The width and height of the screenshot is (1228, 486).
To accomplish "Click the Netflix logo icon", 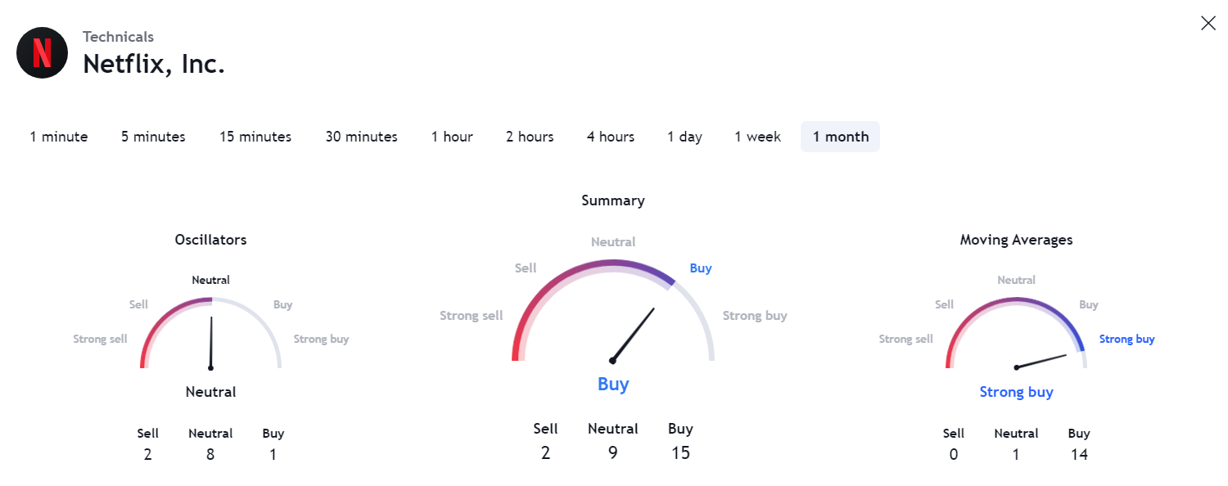I will pyautogui.click(x=42, y=53).
